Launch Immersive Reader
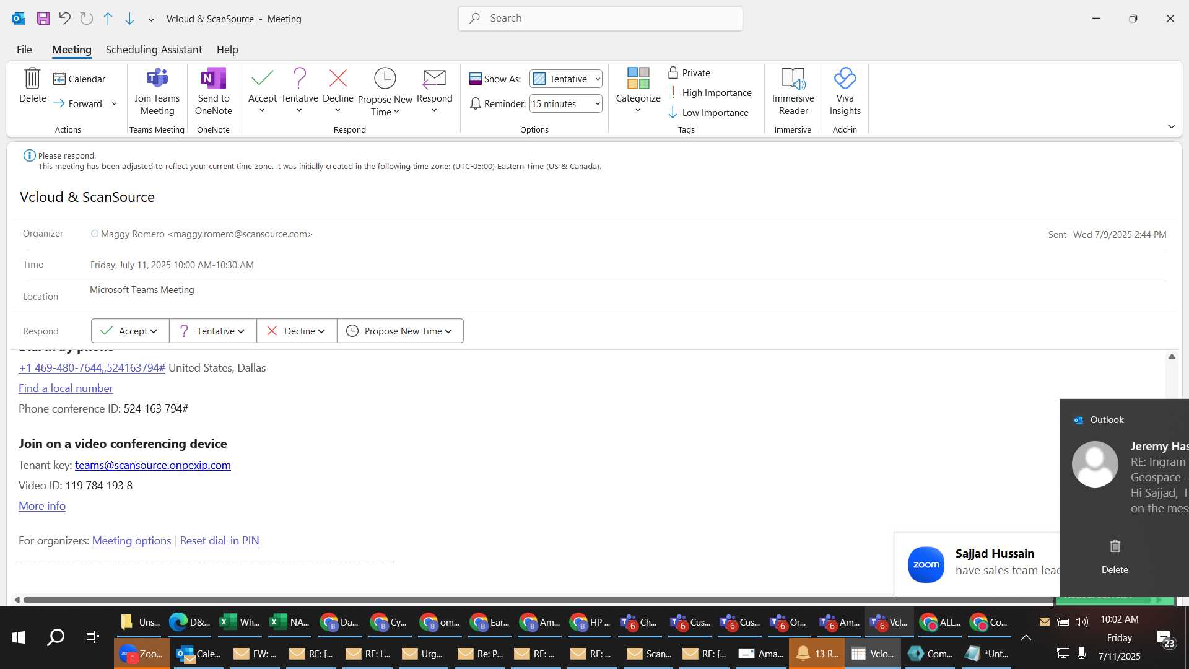 pos(793,92)
